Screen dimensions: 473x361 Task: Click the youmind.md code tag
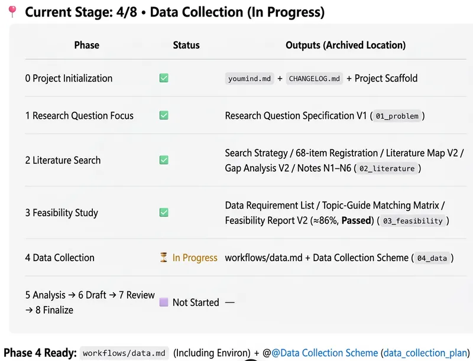[250, 79]
